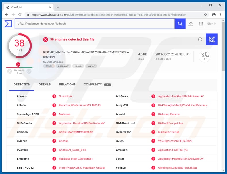Switch to the DETAILS tab
This screenshot has width=227, height=174.
[45, 85]
